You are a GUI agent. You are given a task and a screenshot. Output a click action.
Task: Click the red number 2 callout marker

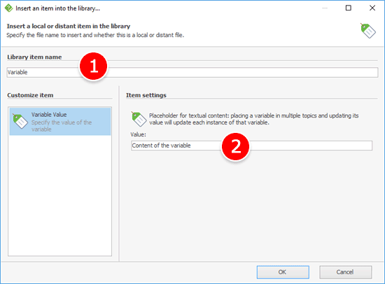click(235, 146)
